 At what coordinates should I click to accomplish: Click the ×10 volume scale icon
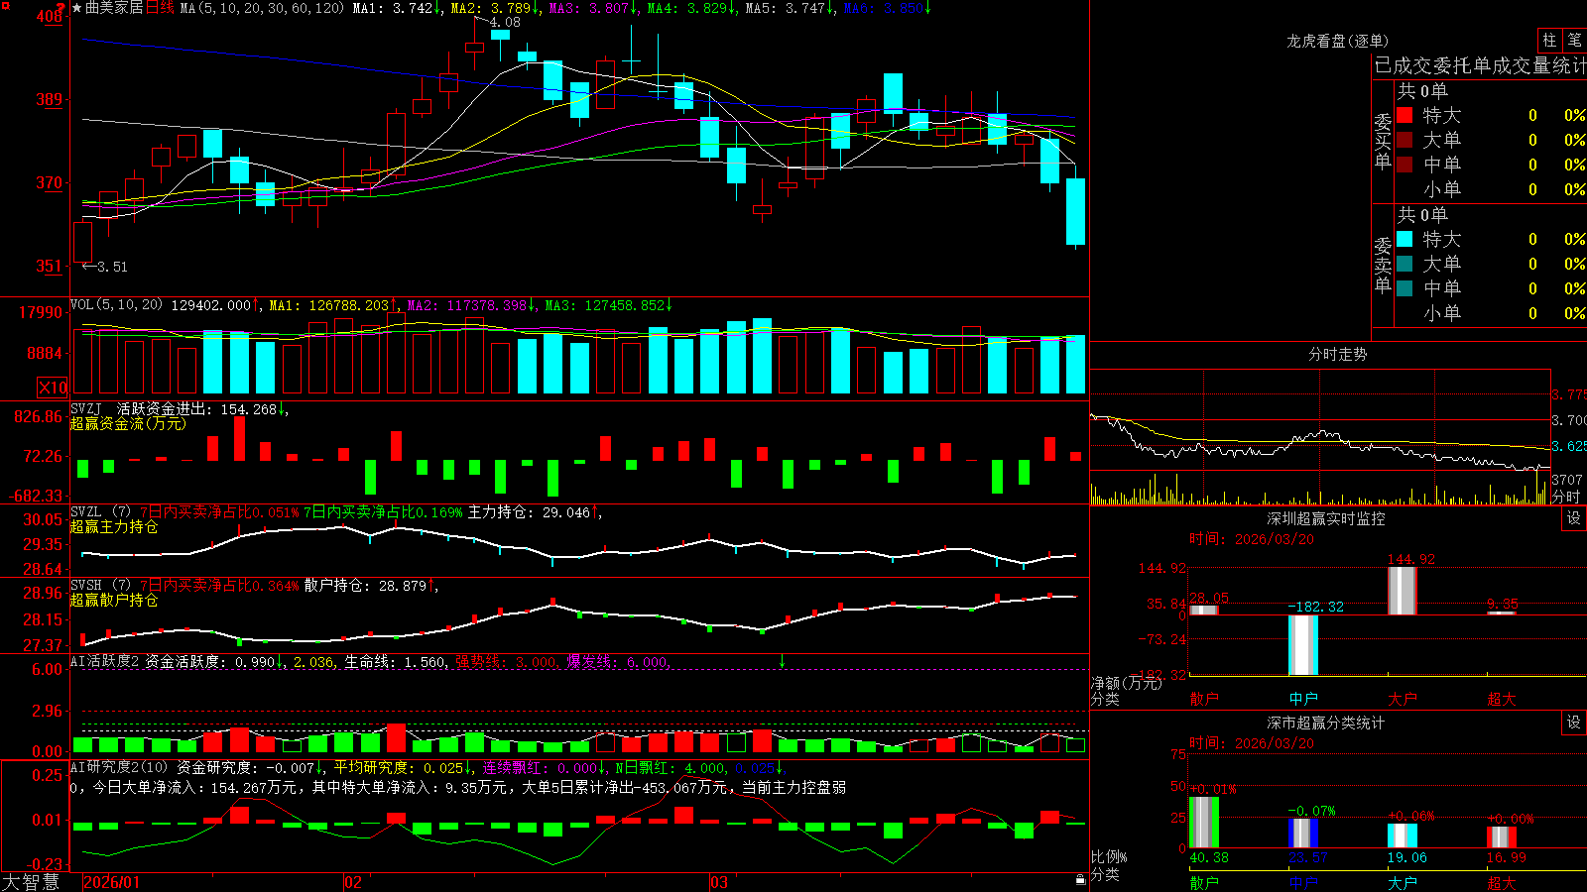(53, 388)
